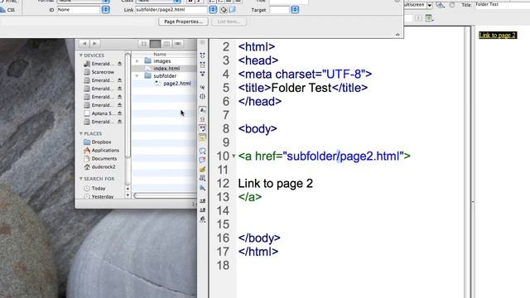
Task: Click the Browse for File folder icon
Action: pyautogui.click(x=232, y=10)
